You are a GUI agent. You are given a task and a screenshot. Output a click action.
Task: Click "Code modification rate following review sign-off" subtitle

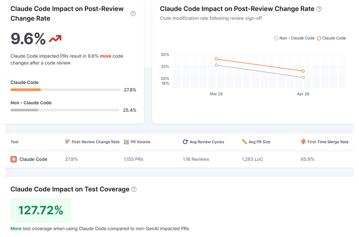pos(211,18)
